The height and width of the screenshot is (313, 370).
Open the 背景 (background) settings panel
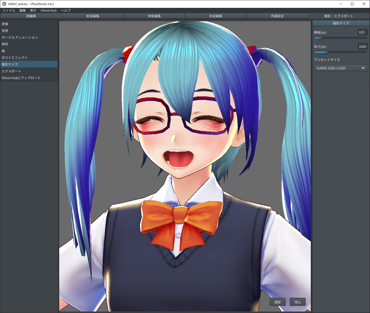click(x=5, y=31)
